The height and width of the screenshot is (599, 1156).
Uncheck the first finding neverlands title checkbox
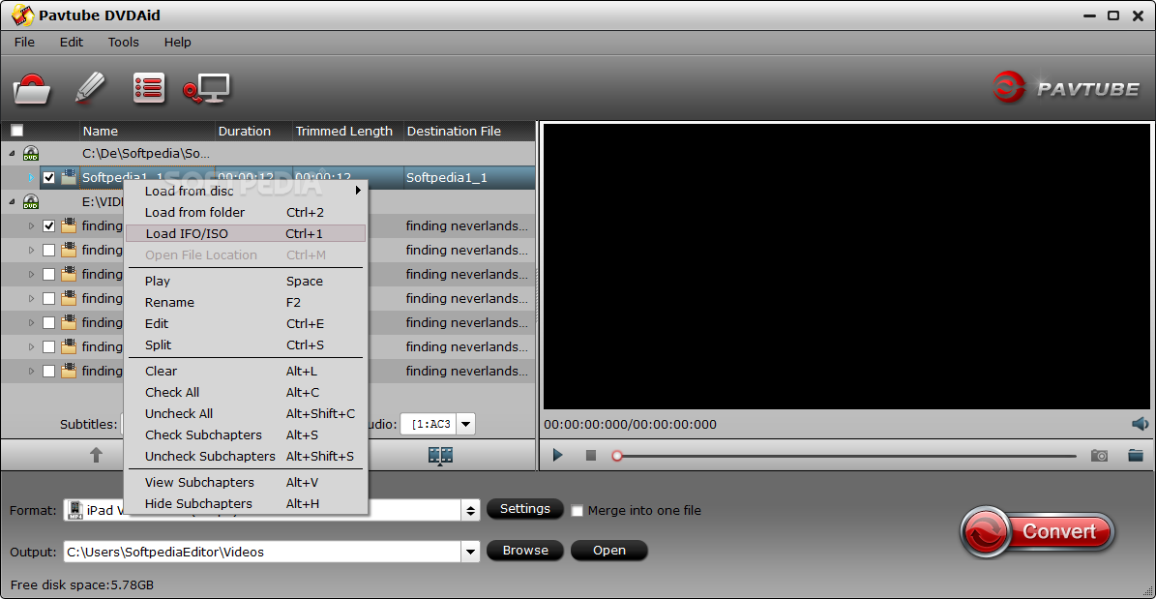(48, 225)
